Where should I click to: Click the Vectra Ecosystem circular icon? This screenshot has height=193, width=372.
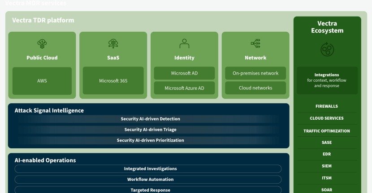327,49
